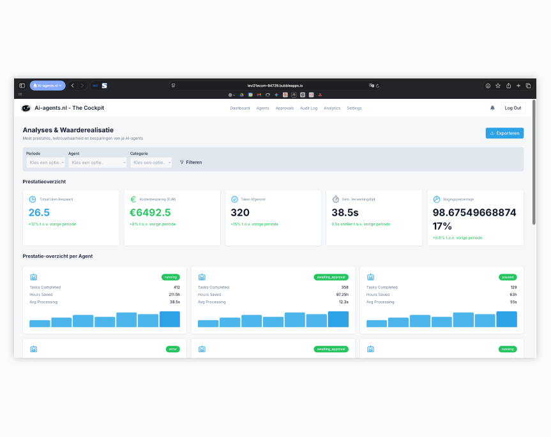This screenshot has width=551, height=437.
Task: Click the Exporteren button
Action: (x=503, y=133)
